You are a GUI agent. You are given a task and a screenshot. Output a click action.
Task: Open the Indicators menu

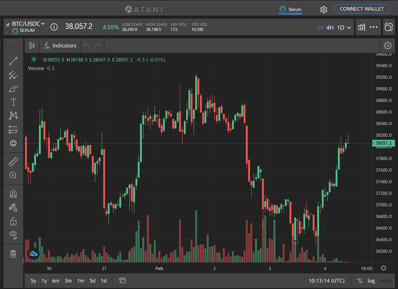[x=60, y=45]
